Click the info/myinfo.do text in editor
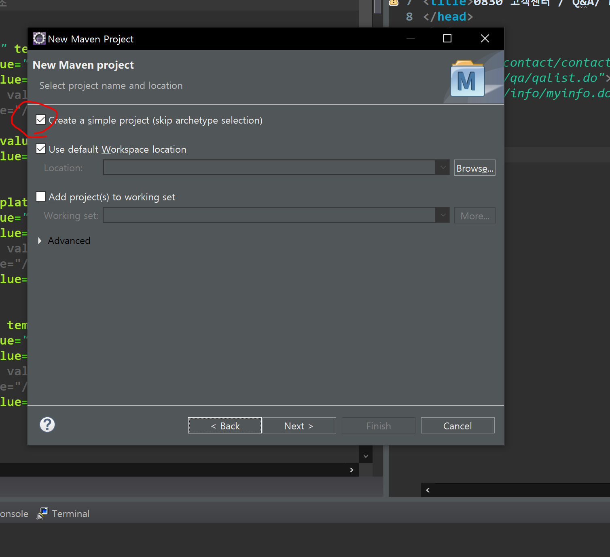Image resolution: width=610 pixels, height=557 pixels. pyautogui.click(x=557, y=93)
